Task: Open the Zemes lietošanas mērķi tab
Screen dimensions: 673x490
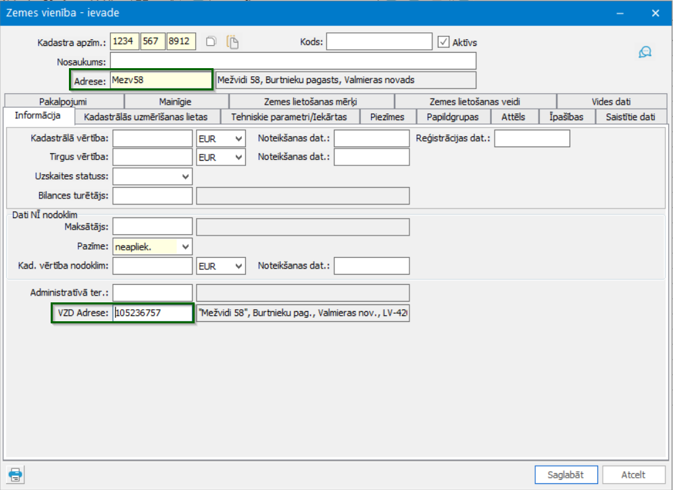Action: [311, 102]
